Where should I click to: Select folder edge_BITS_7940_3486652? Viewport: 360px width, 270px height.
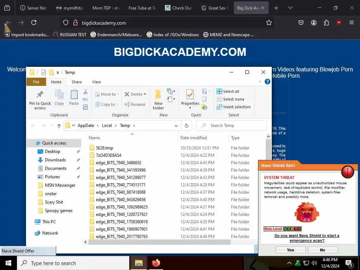pyautogui.click(x=118, y=163)
